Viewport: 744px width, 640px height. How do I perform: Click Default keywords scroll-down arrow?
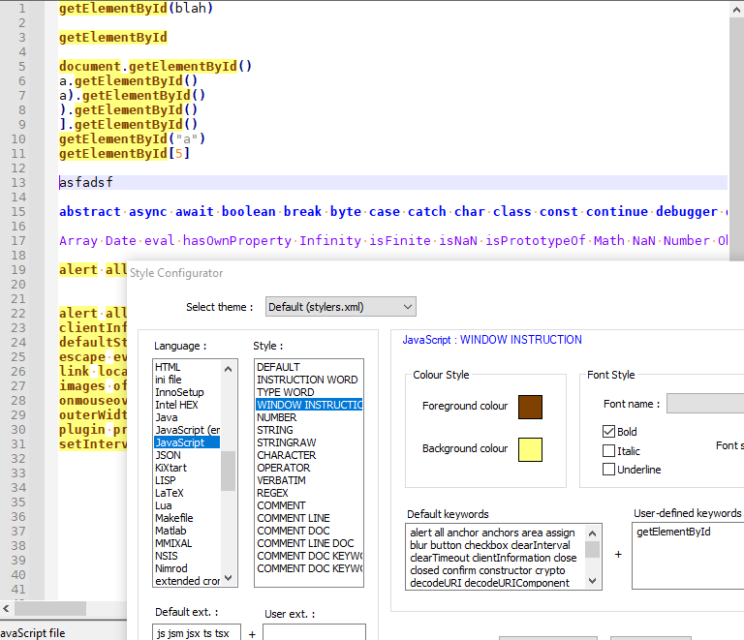pyautogui.click(x=592, y=580)
